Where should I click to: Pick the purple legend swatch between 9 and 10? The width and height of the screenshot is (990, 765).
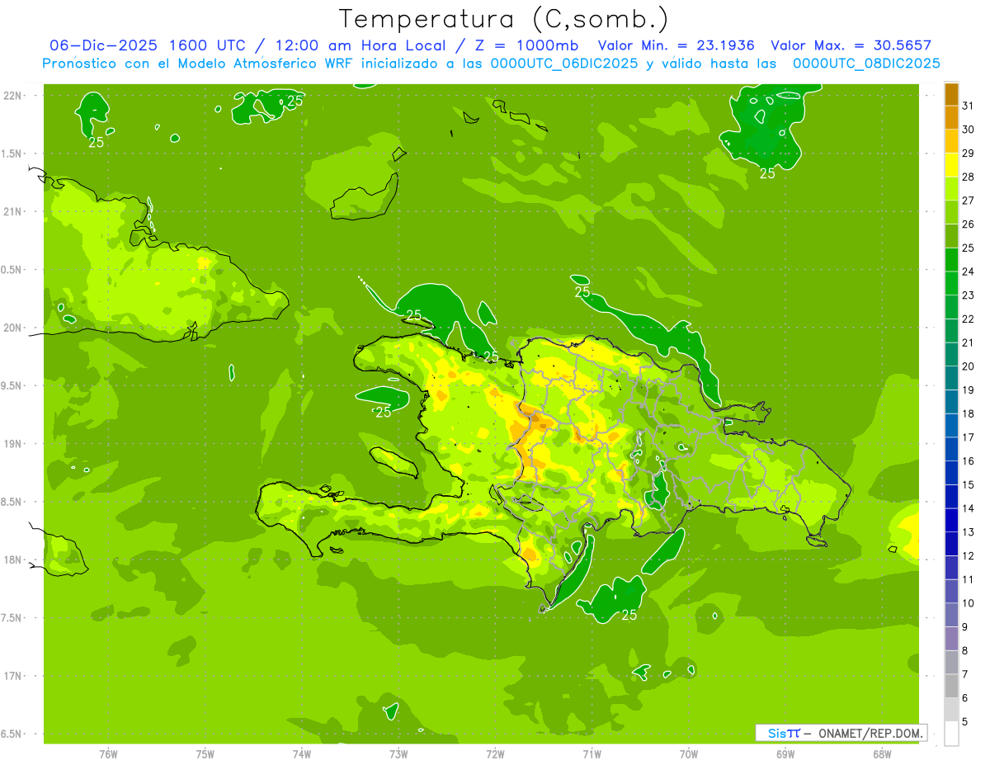(951, 615)
